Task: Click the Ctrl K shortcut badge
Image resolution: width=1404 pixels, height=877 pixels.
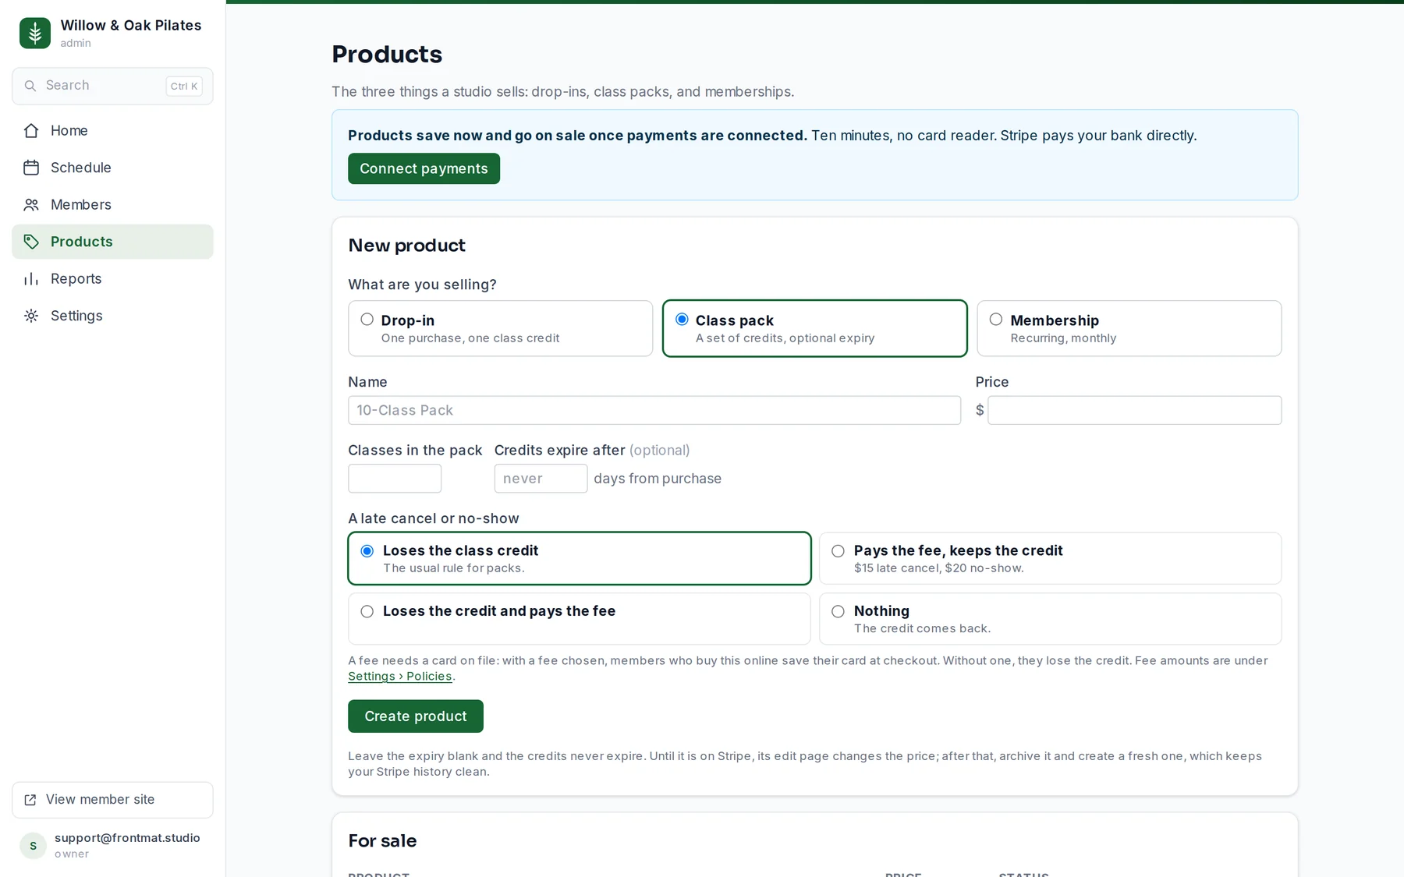Action: pos(184,87)
